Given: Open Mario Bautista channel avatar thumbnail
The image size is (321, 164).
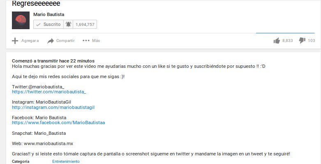Looking at the screenshot, I should pyautogui.click(x=21, y=20).
